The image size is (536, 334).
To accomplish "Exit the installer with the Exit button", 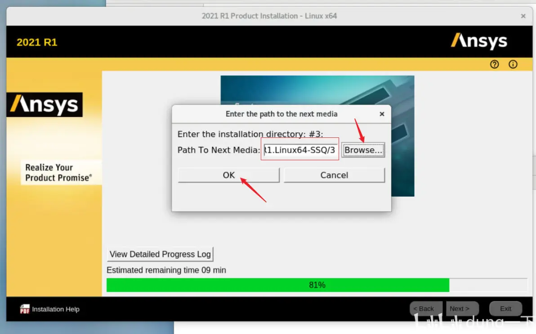I will (505, 309).
